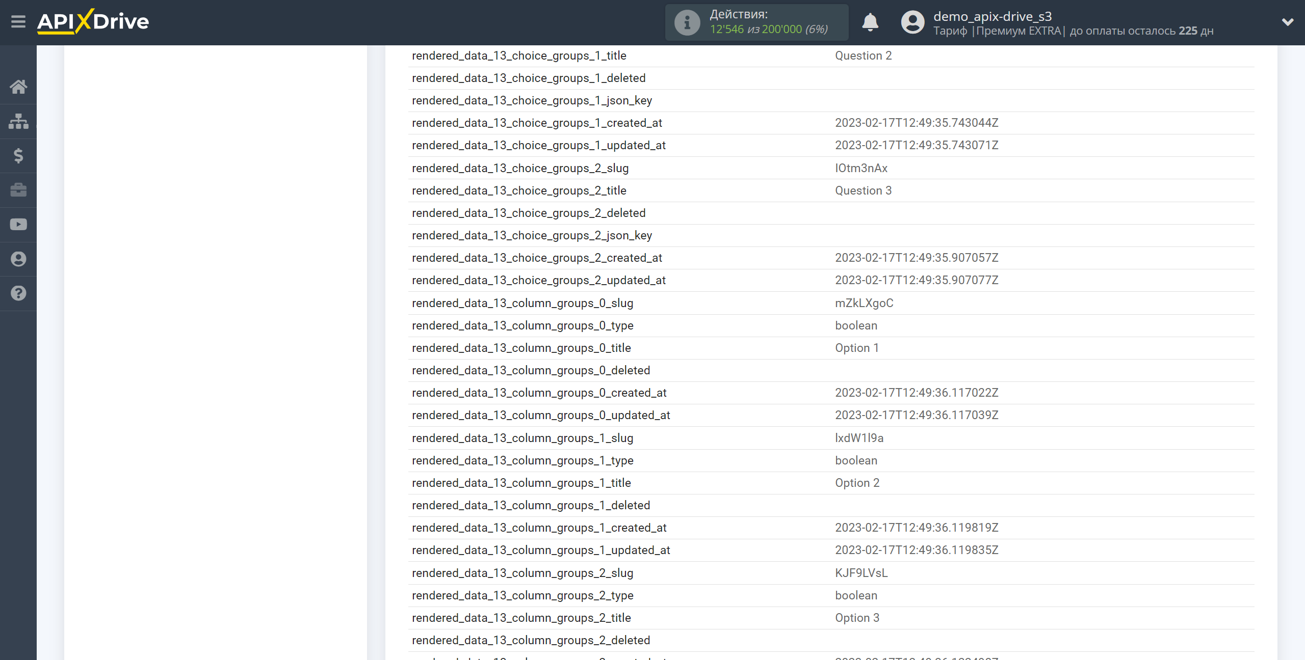Select rendered_data_13_choice_groups_1_updated_at field name
This screenshot has height=660, width=1305.
click(x=539, y=145)
